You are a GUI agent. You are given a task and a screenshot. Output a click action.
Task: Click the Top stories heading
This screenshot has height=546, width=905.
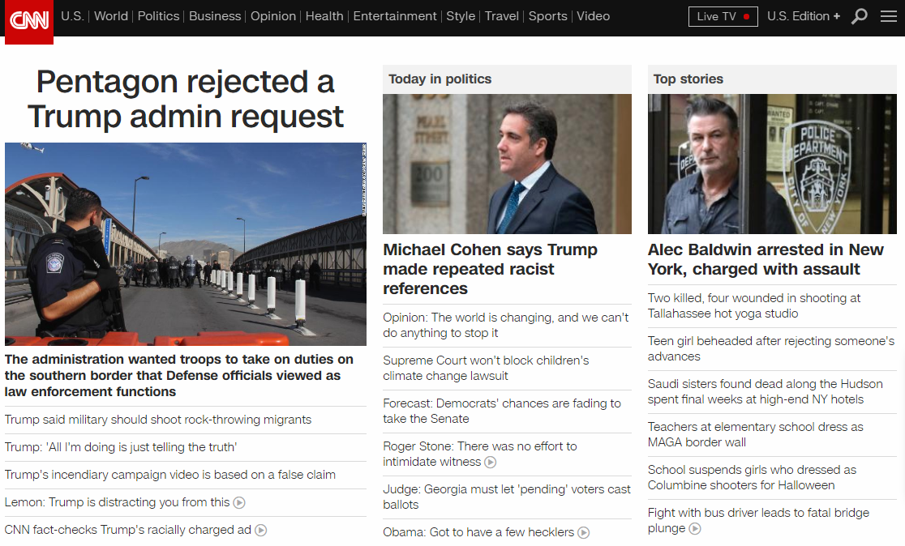(688, 79)
